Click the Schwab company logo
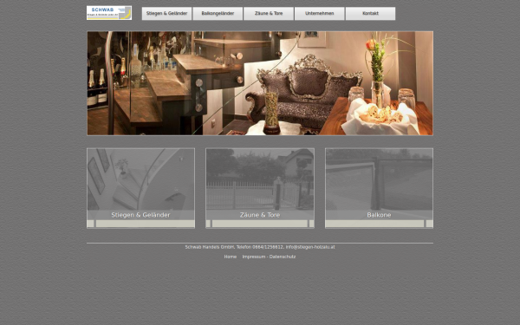 coord(109,13)
